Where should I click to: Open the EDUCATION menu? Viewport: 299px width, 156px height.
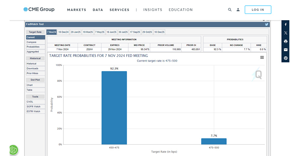[x=181, y=10]
